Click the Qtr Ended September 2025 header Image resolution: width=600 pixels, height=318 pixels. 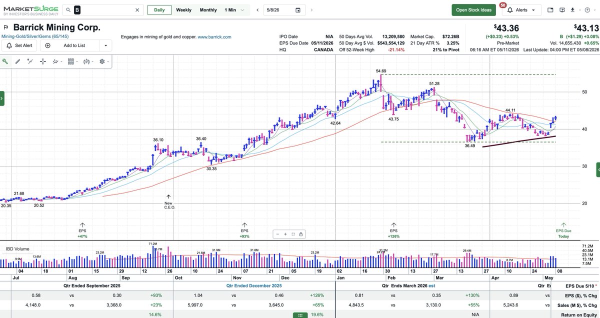point(91,286)
